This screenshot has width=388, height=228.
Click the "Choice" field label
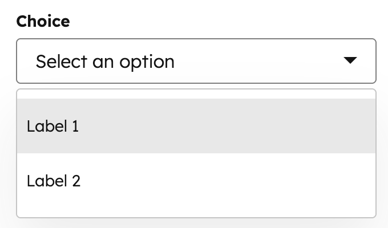[x=43, y=22]
